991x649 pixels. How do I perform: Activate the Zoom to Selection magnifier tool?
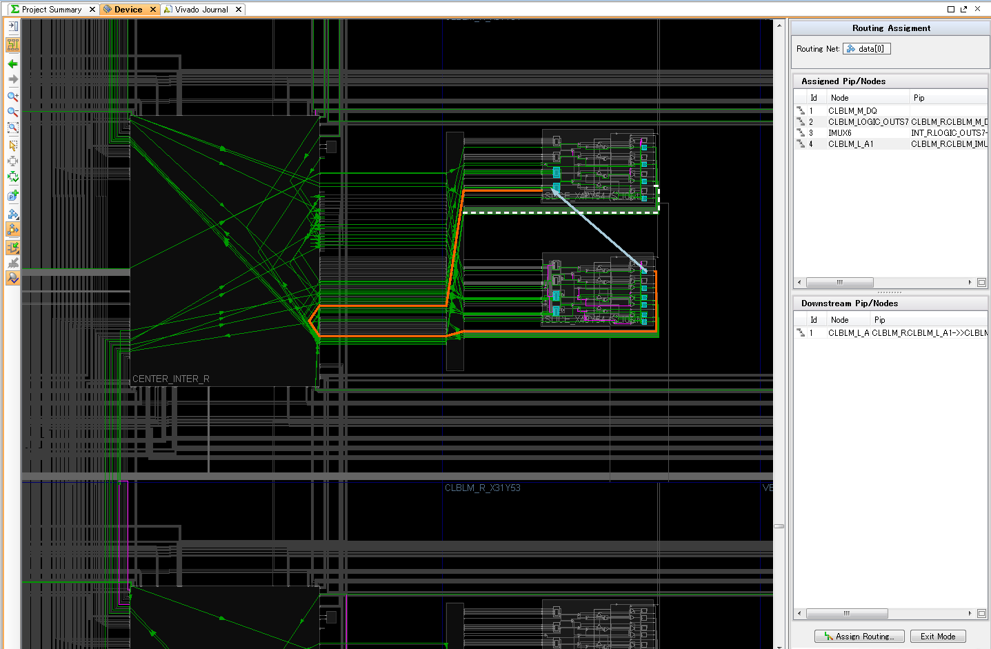pyautogui.click(x=12, y=127)
